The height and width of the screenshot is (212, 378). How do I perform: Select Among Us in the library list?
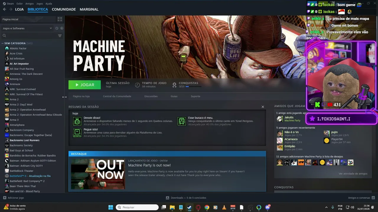click(x=16, y=79)
